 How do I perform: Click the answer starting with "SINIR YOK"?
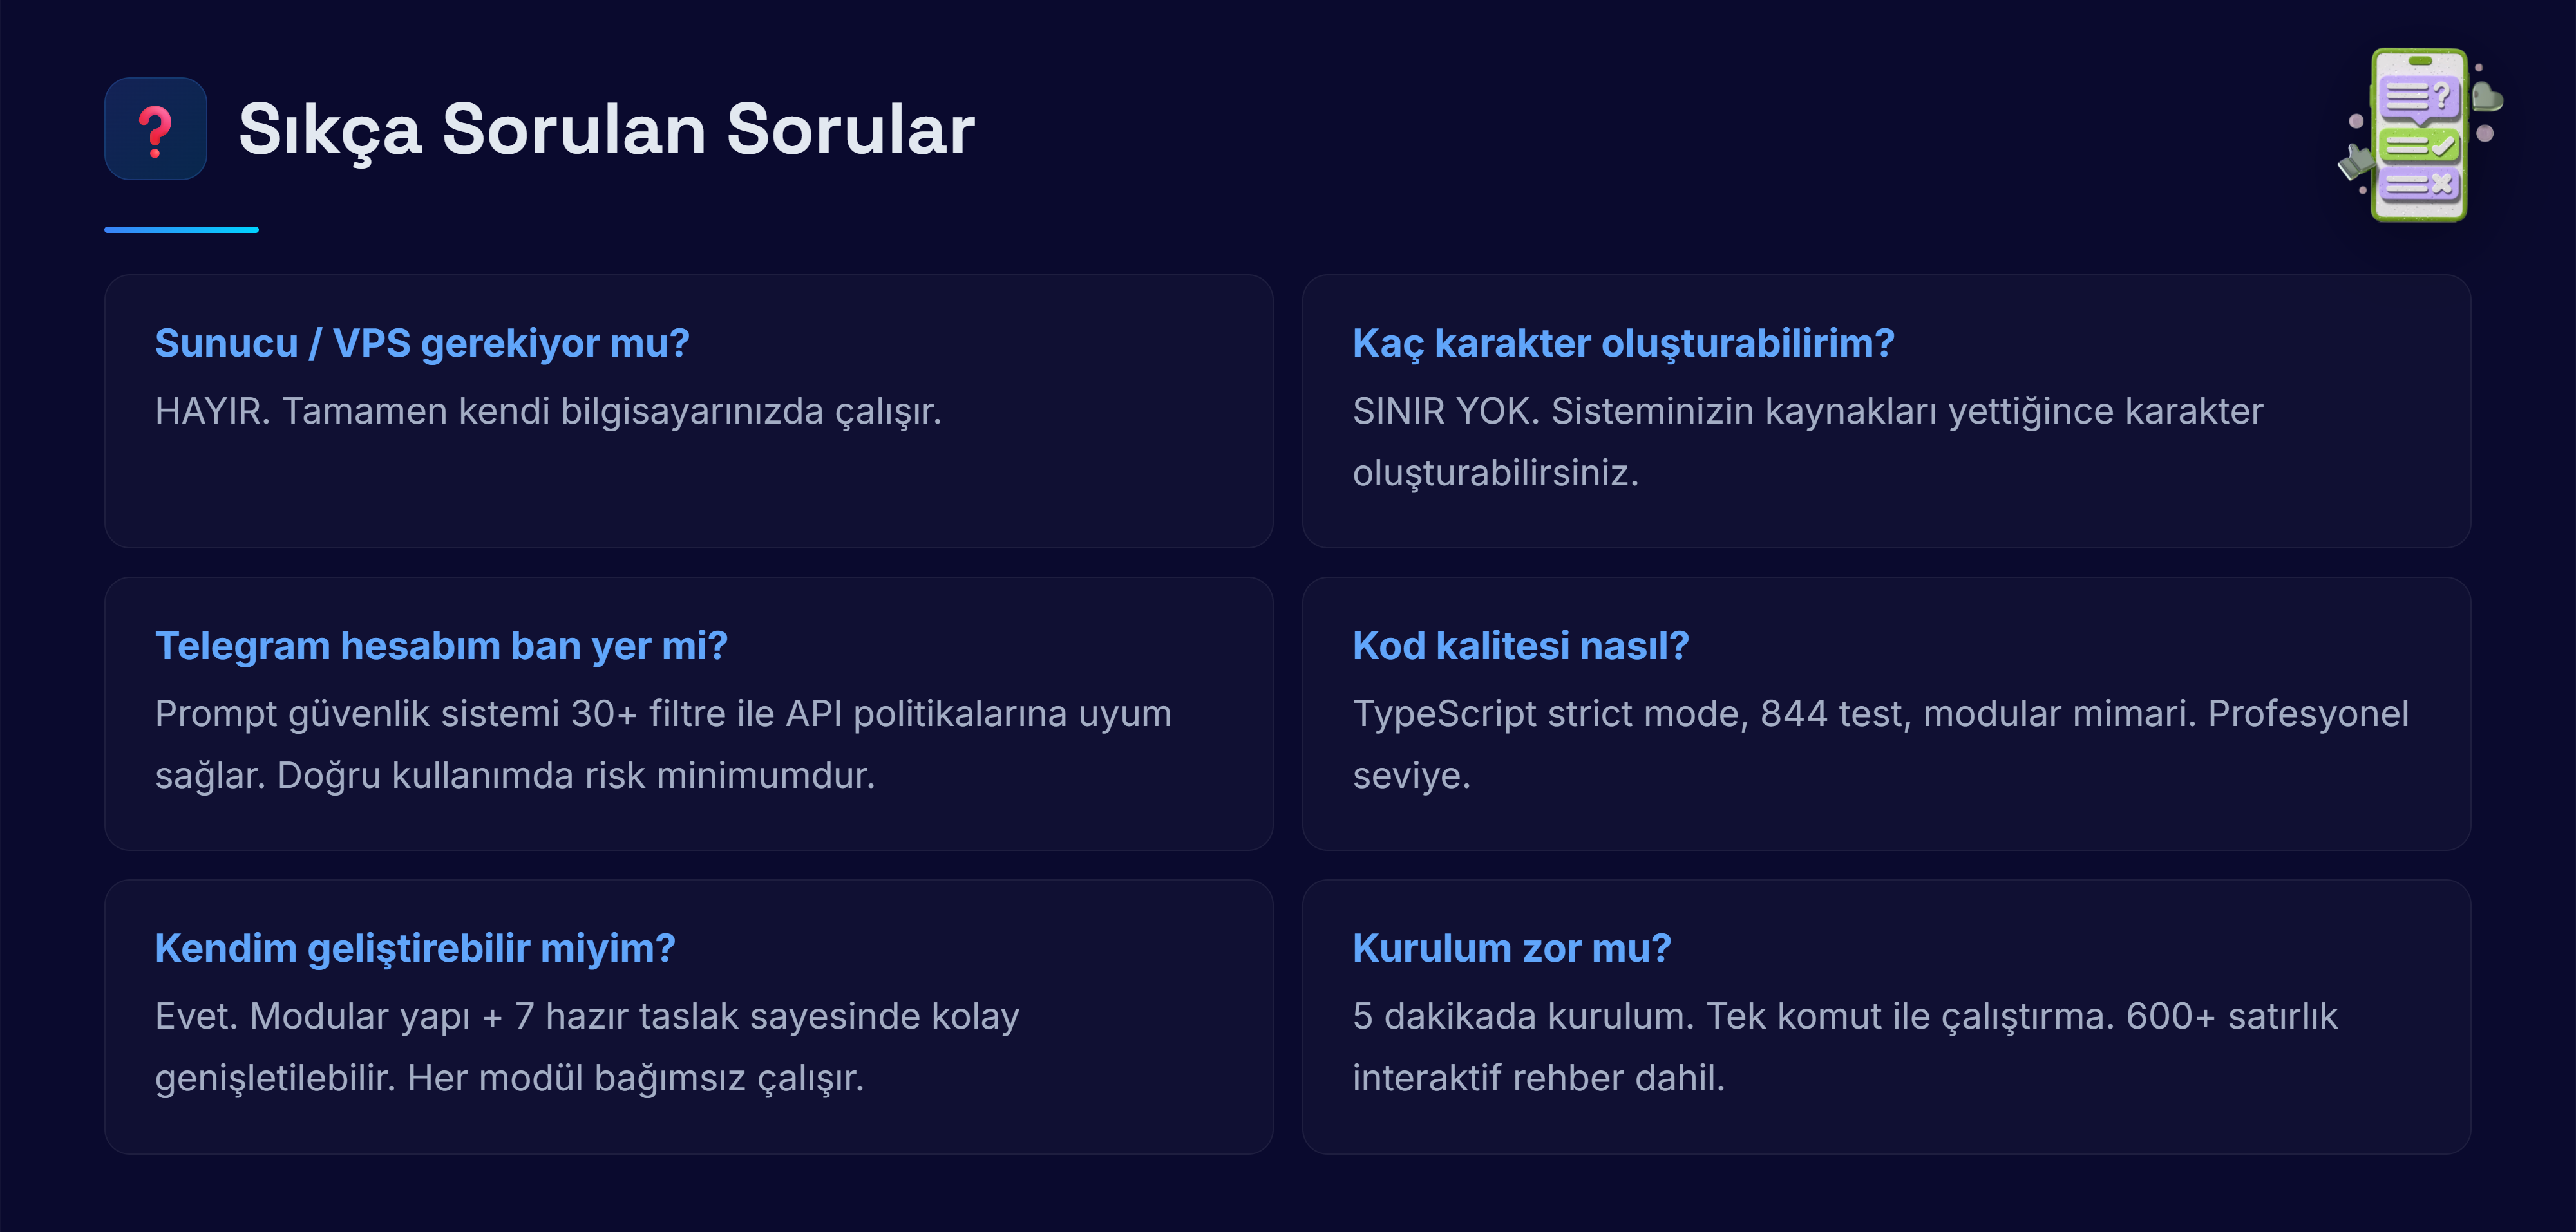pos(1807,412)
